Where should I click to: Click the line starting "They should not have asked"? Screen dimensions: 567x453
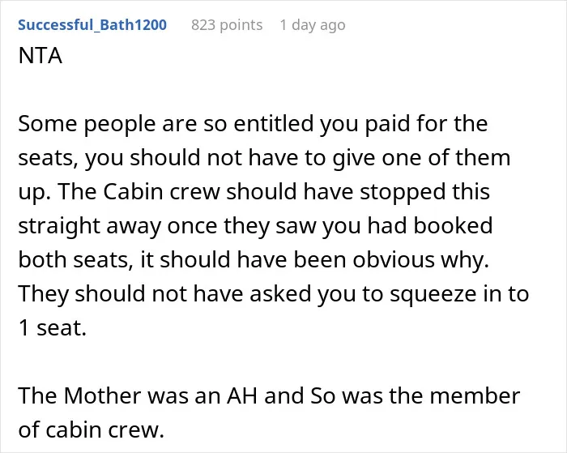[274, 294]
